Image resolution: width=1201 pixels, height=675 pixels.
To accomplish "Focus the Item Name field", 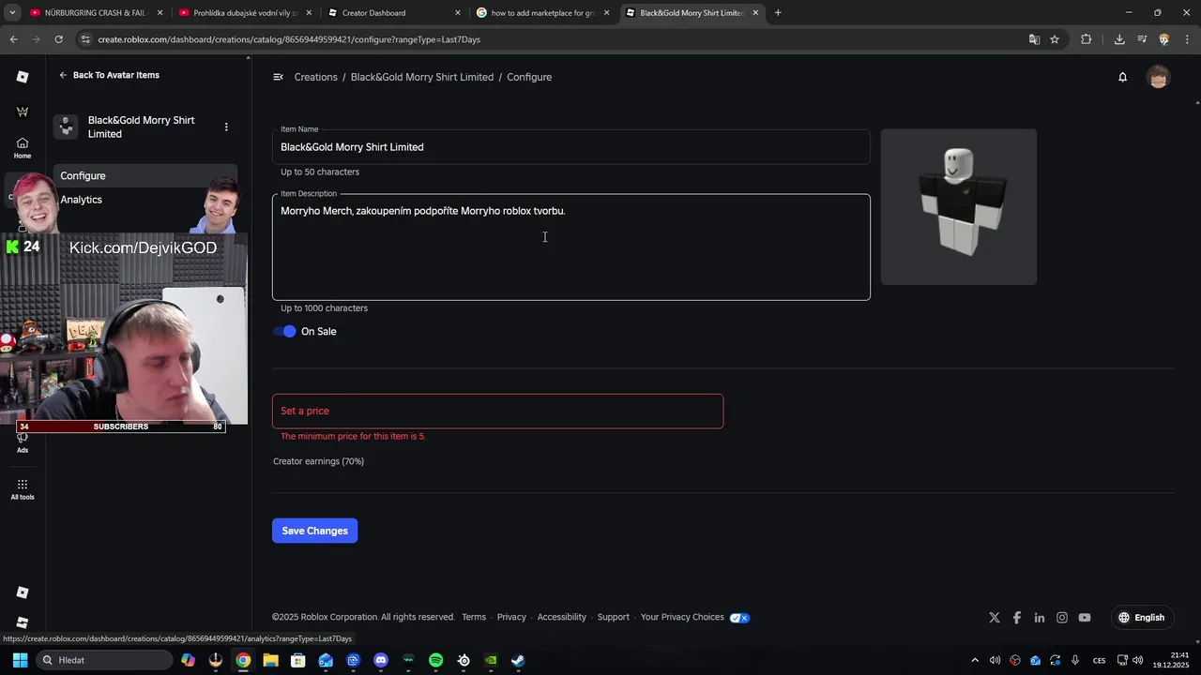I will click(571, 147).
